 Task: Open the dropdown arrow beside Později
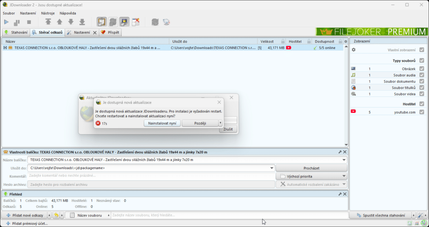coord(220,123)
